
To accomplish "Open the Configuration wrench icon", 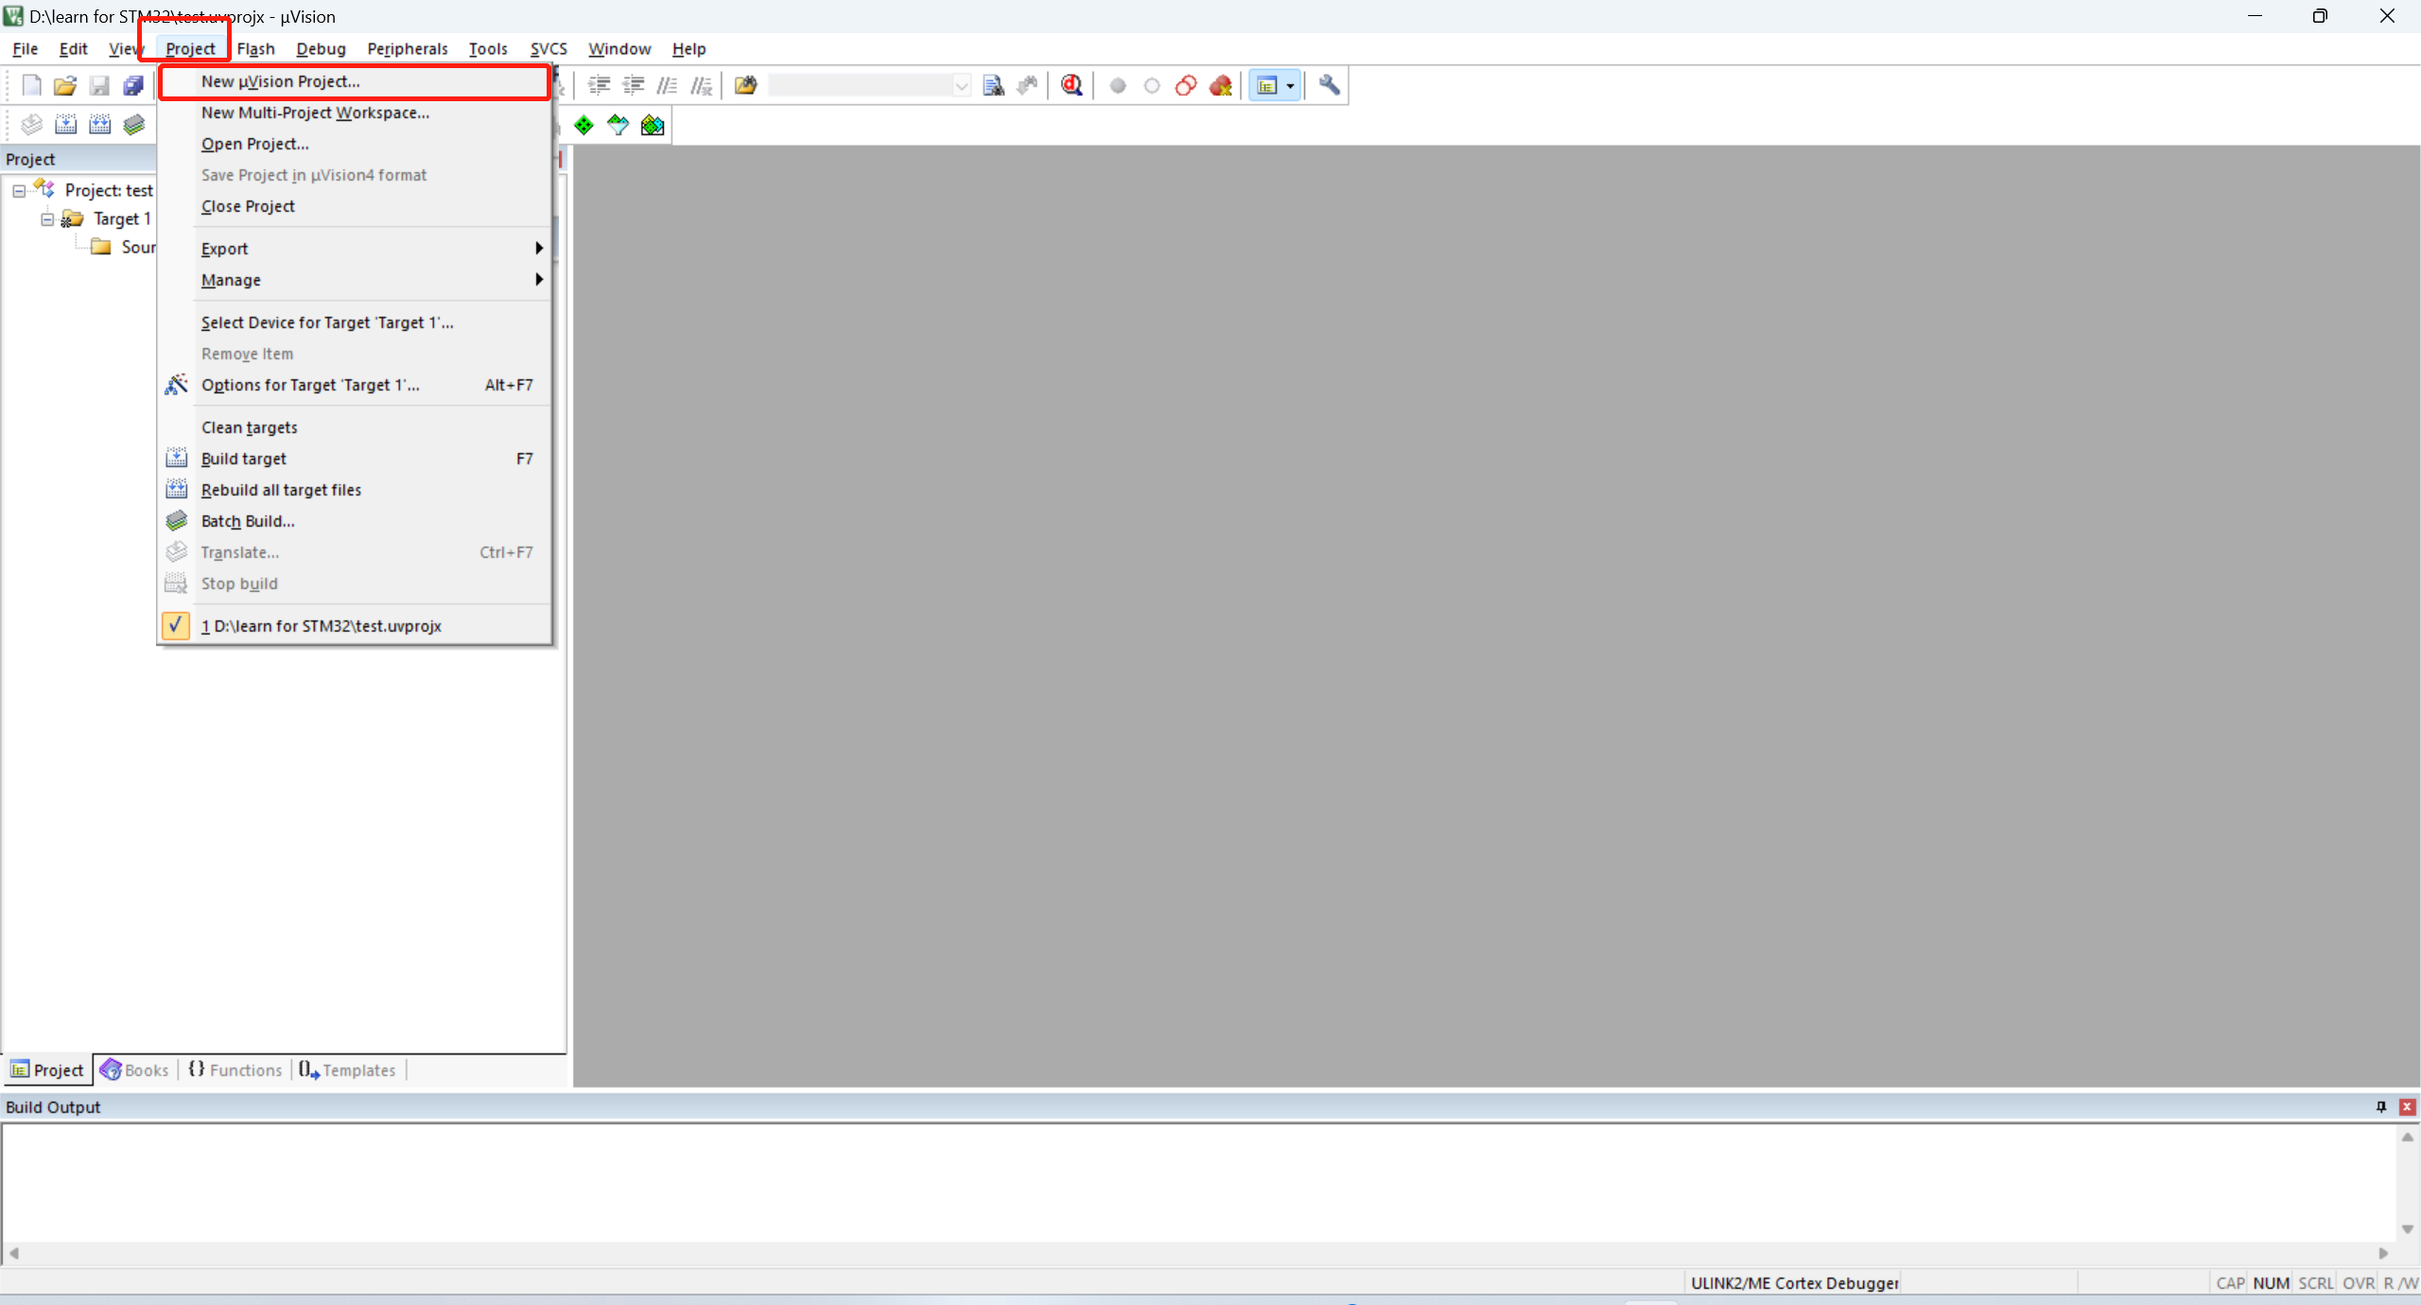I will pos(1329,85).
